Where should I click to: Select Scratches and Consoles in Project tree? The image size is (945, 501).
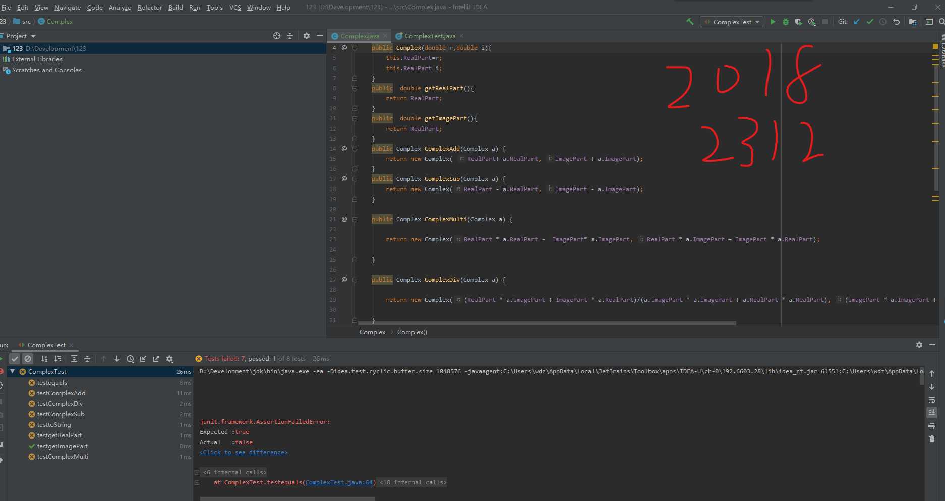pyautogui.click(x=46, y=70)
